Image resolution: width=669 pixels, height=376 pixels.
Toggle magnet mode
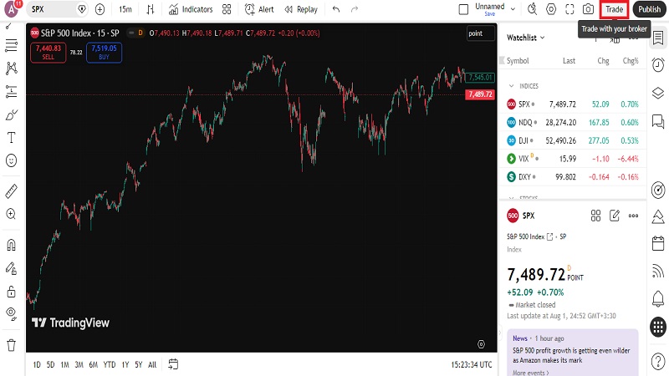click(x=11, y=245)
